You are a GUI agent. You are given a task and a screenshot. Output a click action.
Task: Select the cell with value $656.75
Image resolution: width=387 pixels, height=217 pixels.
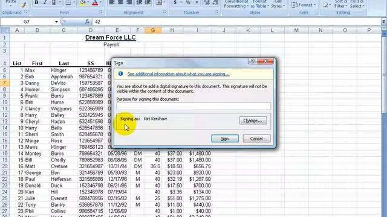click(x=197, y=166)
